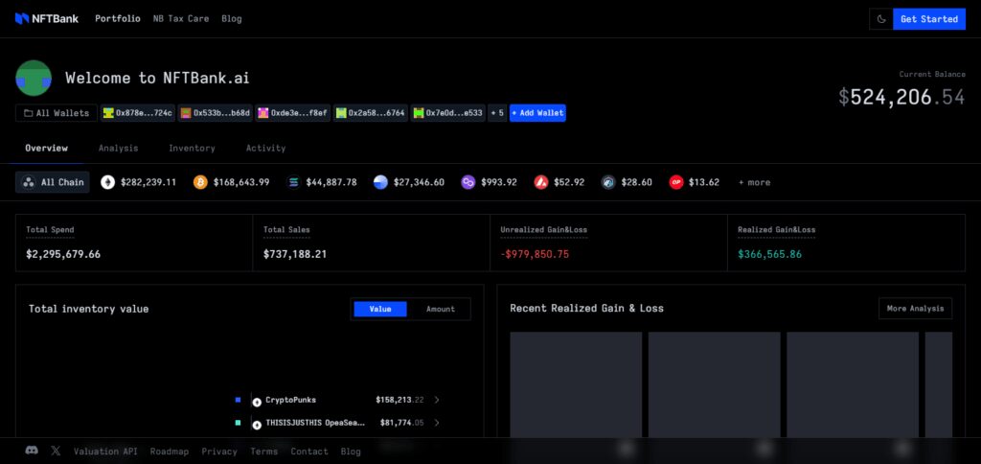The height and width of the screenshot is (464, 981).
Task: Click the THISISJUSTTHIS teal color swatch
Action: [238, 423]
